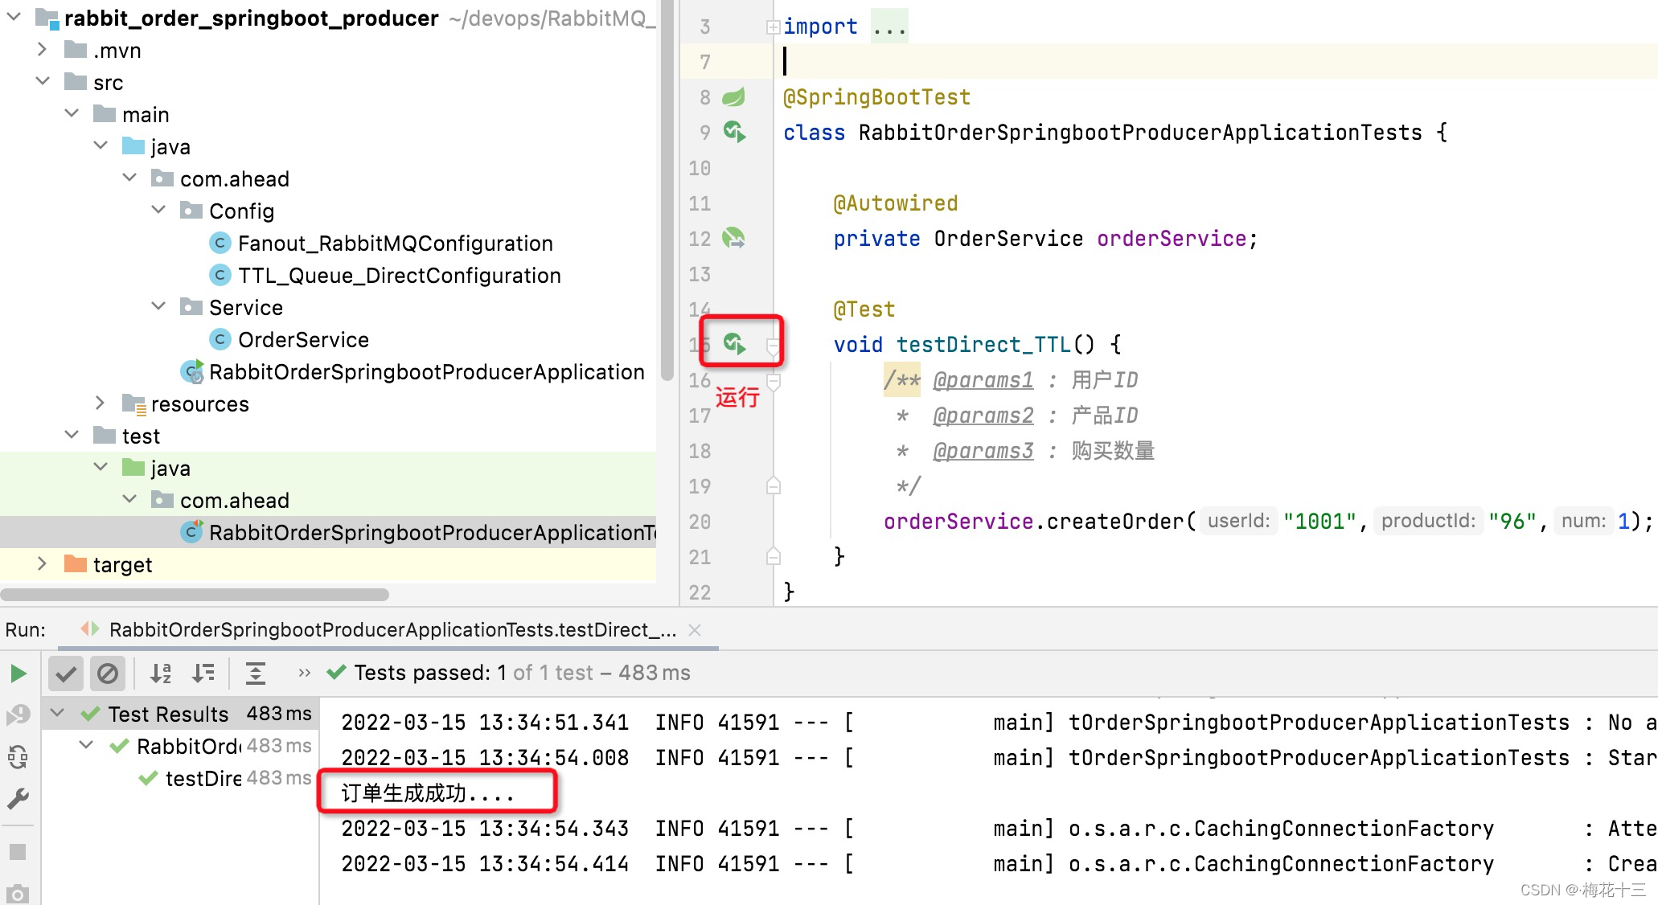Expand the target folder

coord(42,564)
